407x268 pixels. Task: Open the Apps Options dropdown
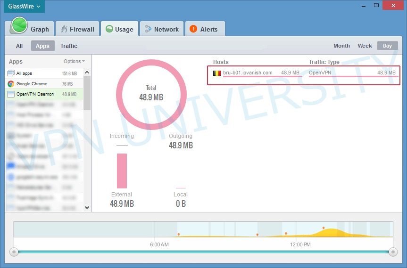(74, 61)
